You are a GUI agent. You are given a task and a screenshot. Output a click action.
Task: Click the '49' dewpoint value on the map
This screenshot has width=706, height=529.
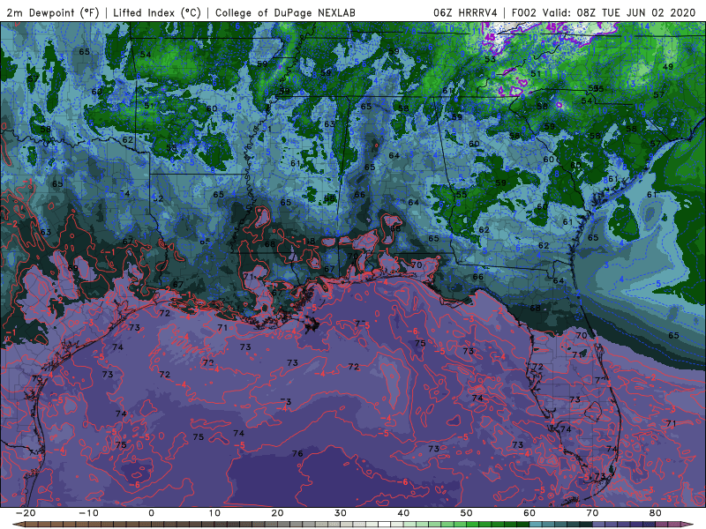click(668, 67)
